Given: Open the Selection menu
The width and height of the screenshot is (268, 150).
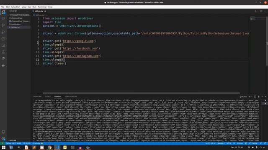Looking at the screenshot, I should click(x=15, y=7).
